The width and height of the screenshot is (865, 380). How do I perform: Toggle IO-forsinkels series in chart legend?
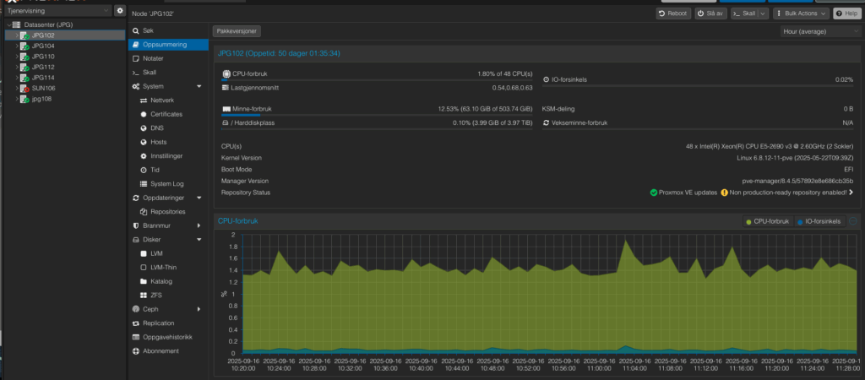(x=820, y=221)
